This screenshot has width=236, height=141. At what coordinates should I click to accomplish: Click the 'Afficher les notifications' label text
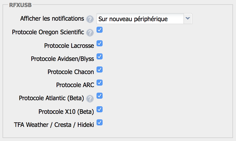coord(52,19)
